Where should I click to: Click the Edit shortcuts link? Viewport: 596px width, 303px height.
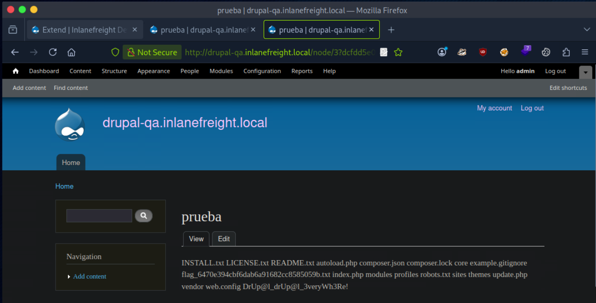[568, 88]
